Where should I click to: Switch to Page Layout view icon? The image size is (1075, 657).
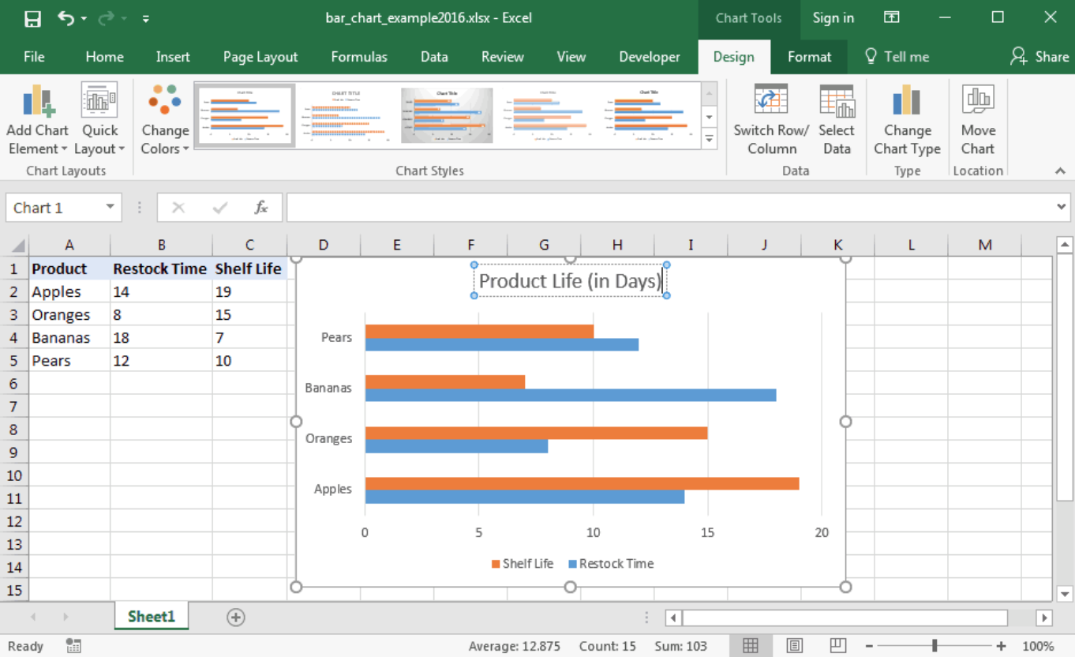(x=795, y=646)
